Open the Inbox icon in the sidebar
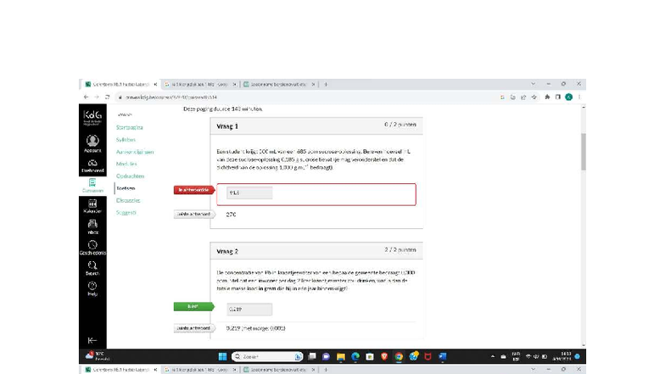 click(92, 226)
